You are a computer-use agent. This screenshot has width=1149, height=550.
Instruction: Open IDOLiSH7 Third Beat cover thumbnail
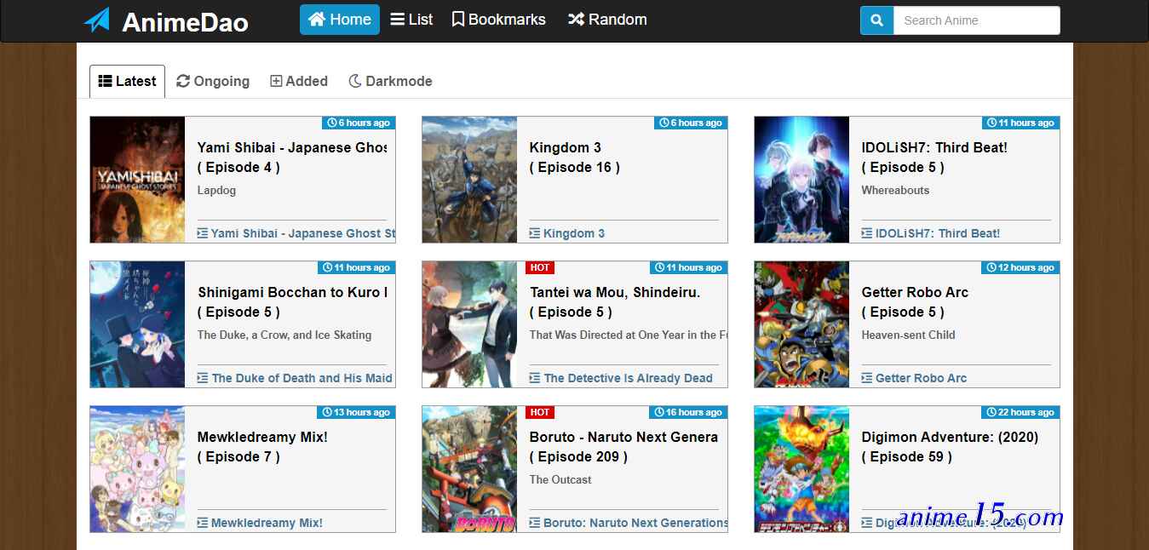click(x=801, y=180)
